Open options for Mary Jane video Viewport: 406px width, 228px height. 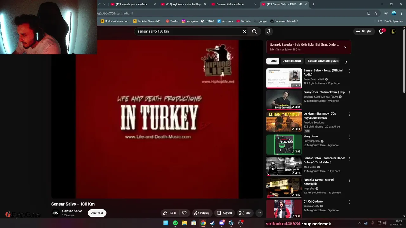coord(350,137)
